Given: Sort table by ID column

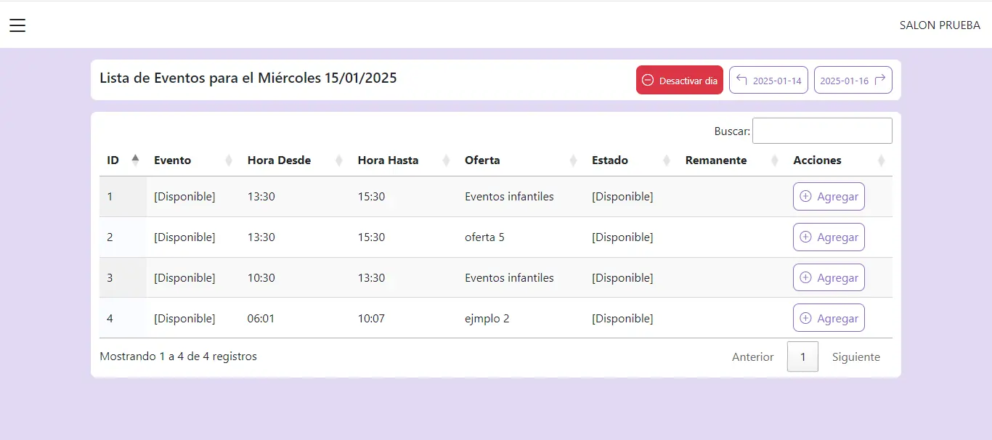Looking at the screenshot, I should coord(123,160).
